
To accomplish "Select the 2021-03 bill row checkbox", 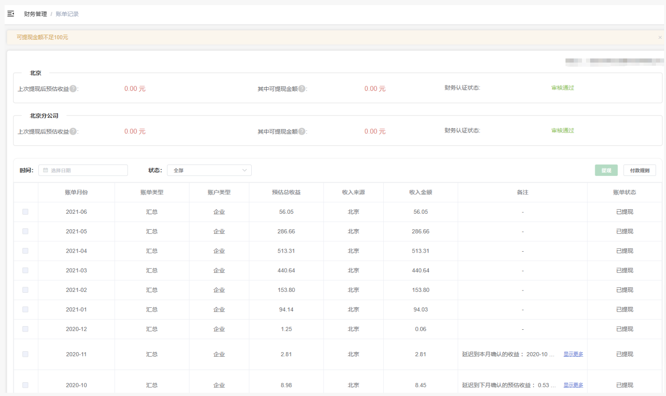I will (x=26, y=270).
